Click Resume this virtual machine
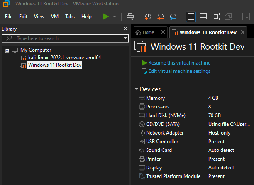The width and height of the screenshot is (254, 185). tap(179, 63)
